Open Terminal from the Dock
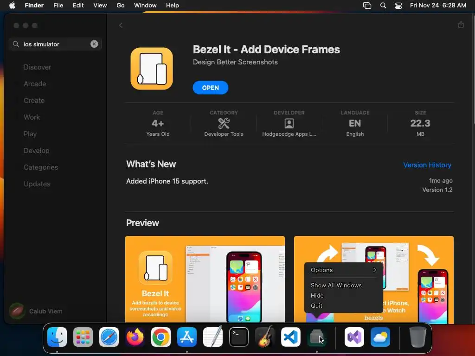475x356 pixels. pyautogui.click(x=239, y=337)
